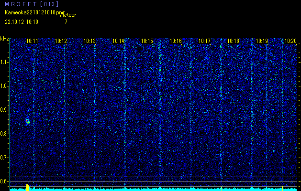Click the 22.10.12 10:10 timestamp
Viewport: 301px width, 191px height.
coord(22,22)
